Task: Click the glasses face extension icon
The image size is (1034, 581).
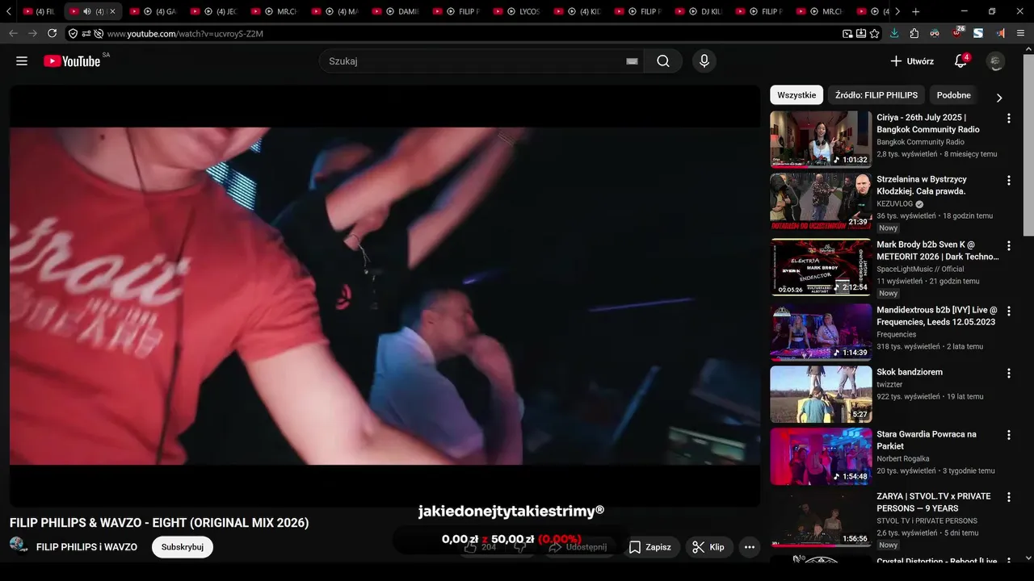Action: pos(935,33)
